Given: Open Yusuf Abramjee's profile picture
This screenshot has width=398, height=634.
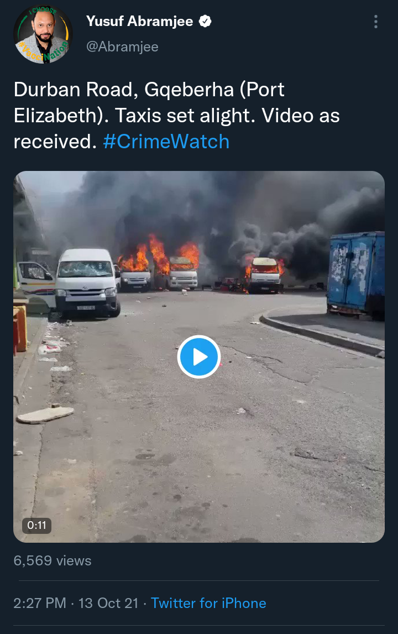Looking at the screenshot, I should click(x=43, y=34).
